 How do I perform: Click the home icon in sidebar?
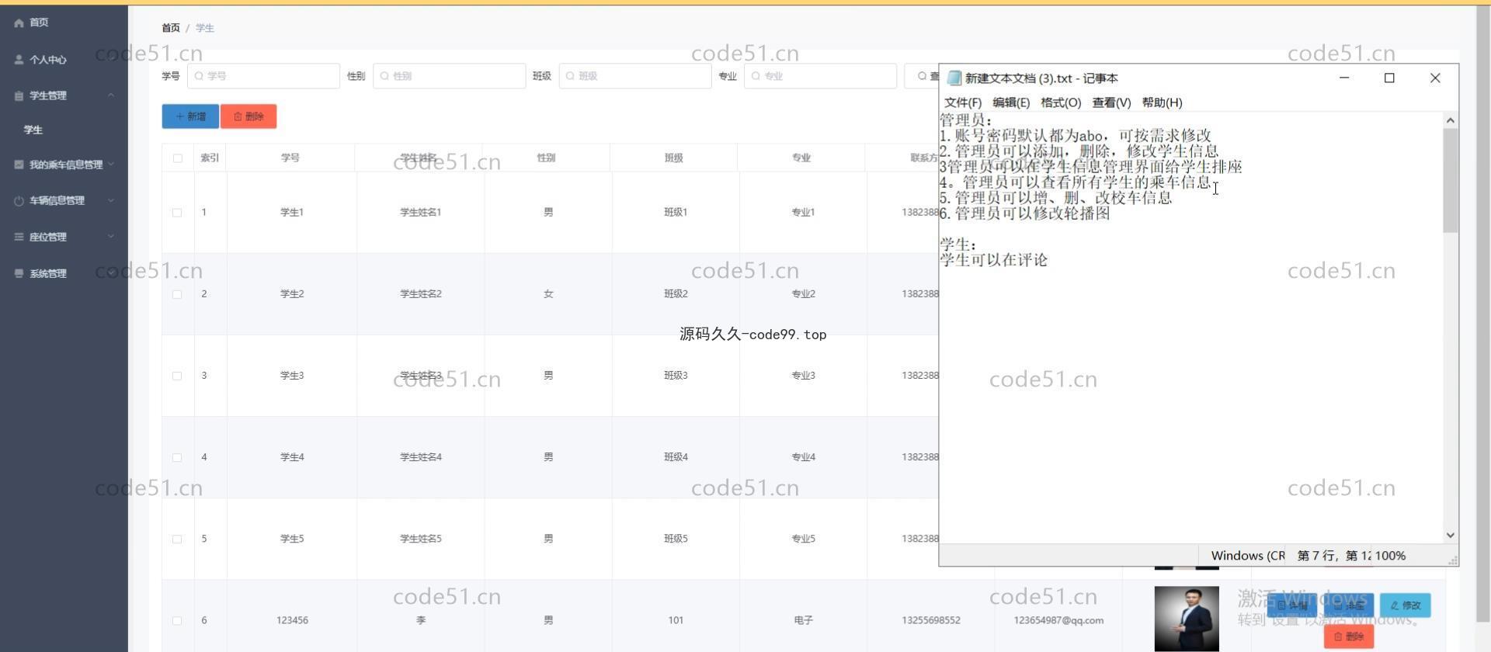(19, 23)
